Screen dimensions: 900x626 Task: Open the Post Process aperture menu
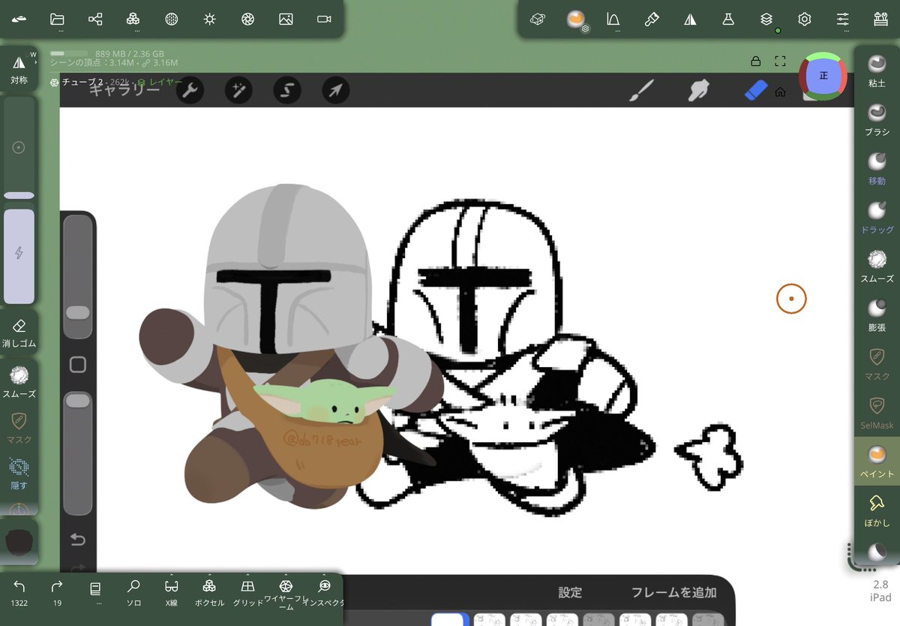247,20
